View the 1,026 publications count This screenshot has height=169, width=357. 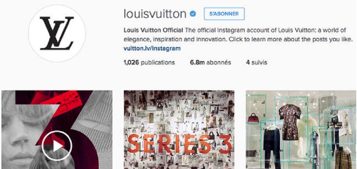(x=149, y=62)
